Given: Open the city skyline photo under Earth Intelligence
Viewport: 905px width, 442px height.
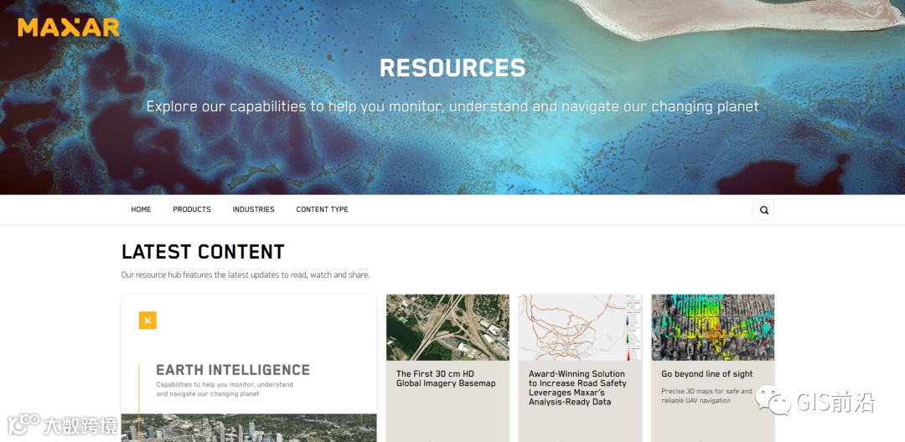Looking at the screenshot, I should [x=249, y=428].
